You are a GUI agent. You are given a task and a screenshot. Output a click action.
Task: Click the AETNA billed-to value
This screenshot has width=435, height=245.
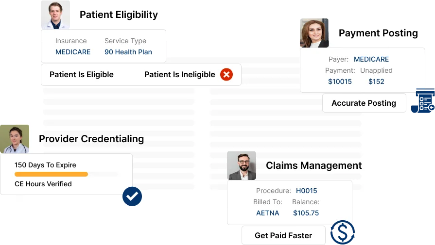pos(268,213)
